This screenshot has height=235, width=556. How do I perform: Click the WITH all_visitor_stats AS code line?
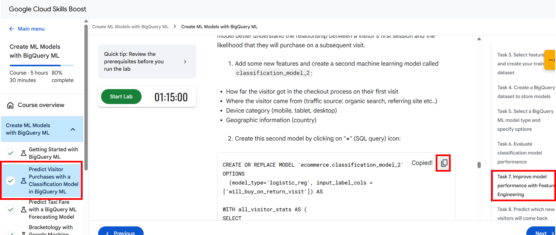pos(264,210)
